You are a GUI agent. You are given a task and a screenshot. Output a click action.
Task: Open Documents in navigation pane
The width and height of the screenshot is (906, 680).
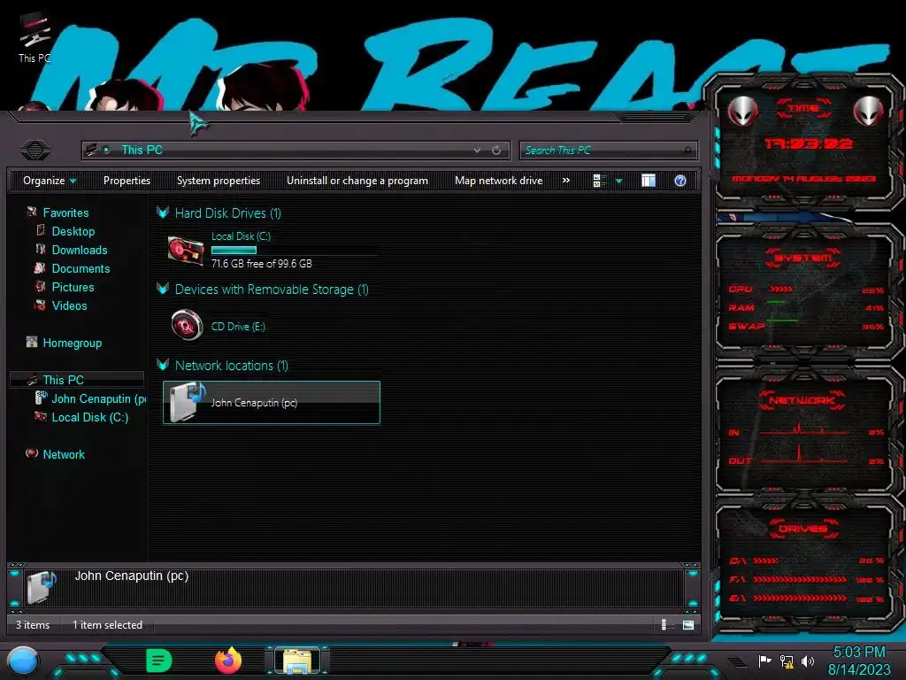coord(81,268)
